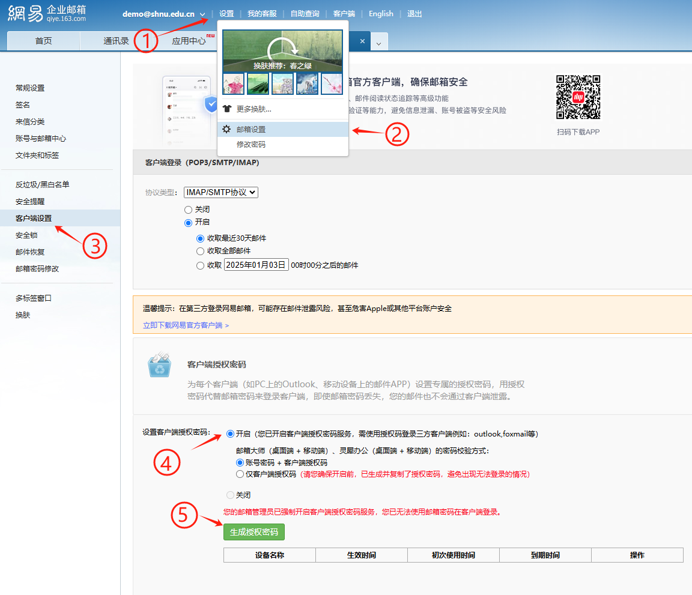Choose 修改密码 from the dropdown menu

click(x=250, y=145)
